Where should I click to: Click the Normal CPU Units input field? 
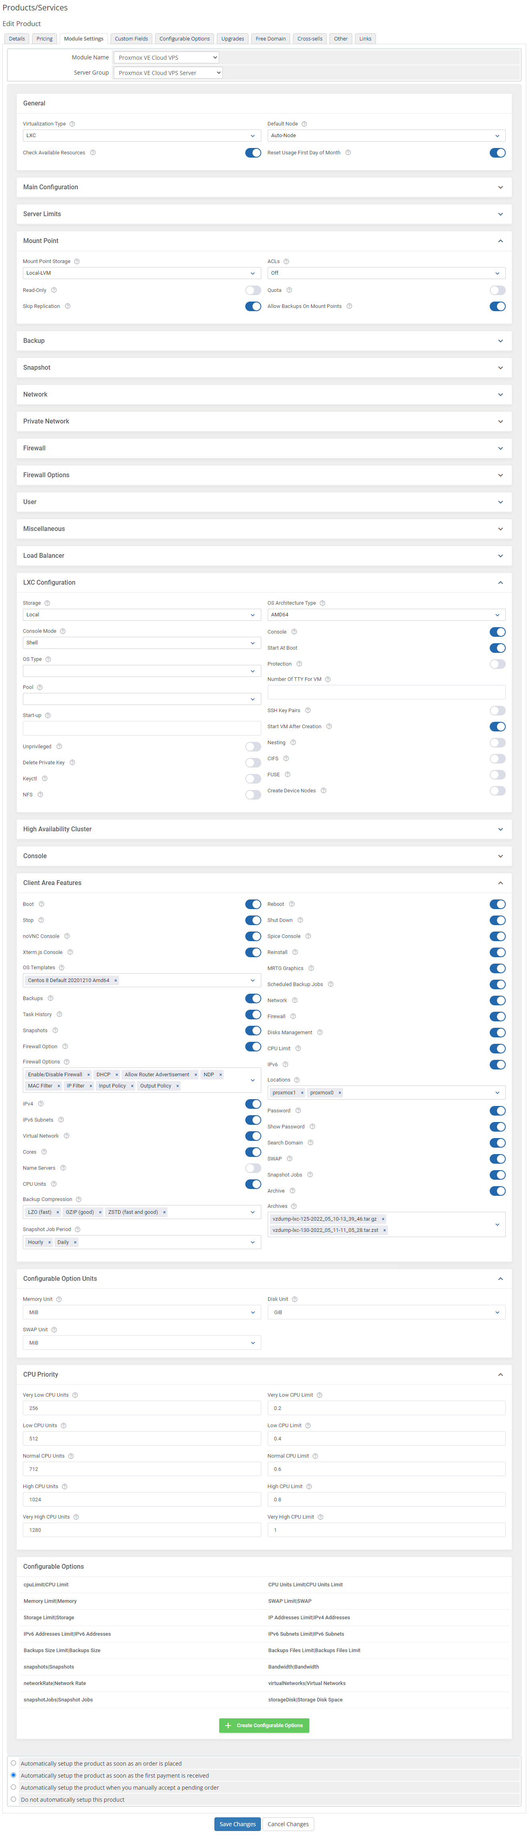click(141, 1469)
